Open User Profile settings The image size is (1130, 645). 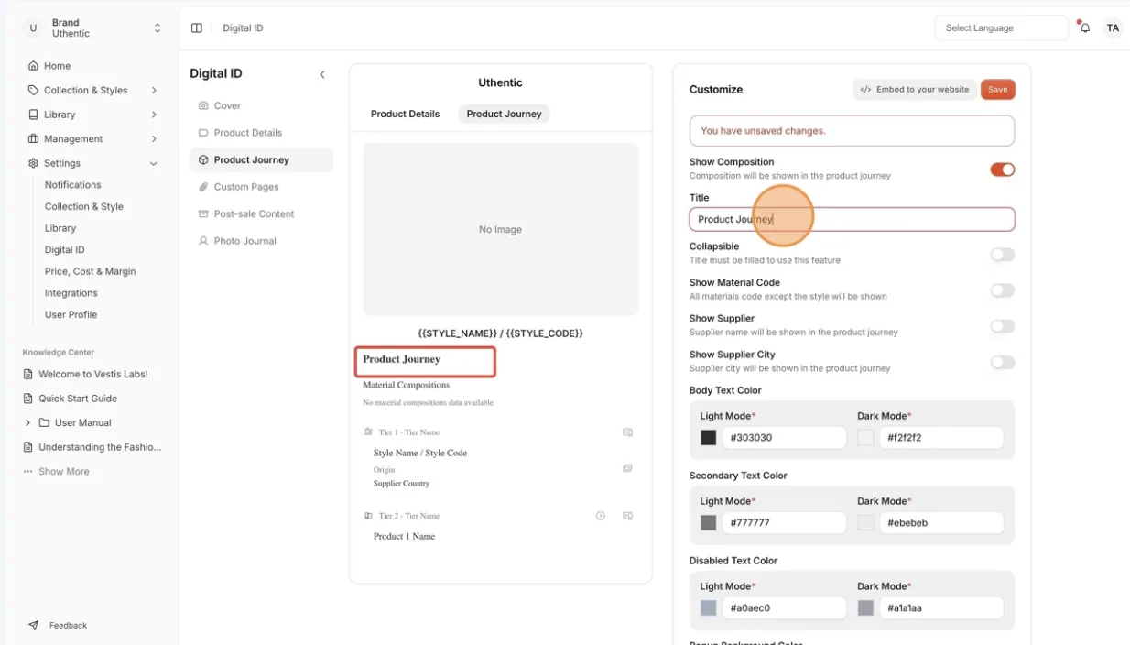(71, 314)
